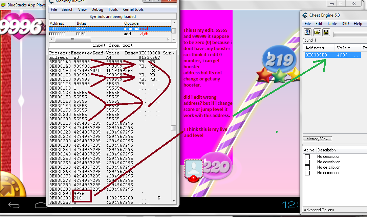Screen dimensions: 369x219
Task: Click Active column header in address table
Action: click(309, 150)
